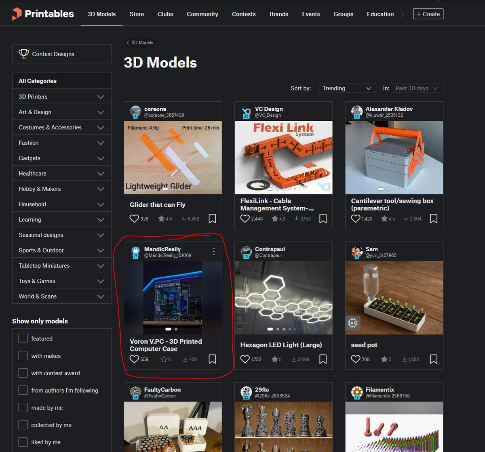Expand the 3D Printers category

[x=101, y=97]
